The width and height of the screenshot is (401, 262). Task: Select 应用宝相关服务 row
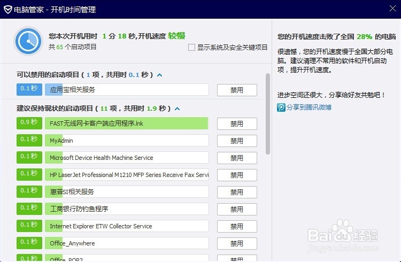(x=127, y=89)
